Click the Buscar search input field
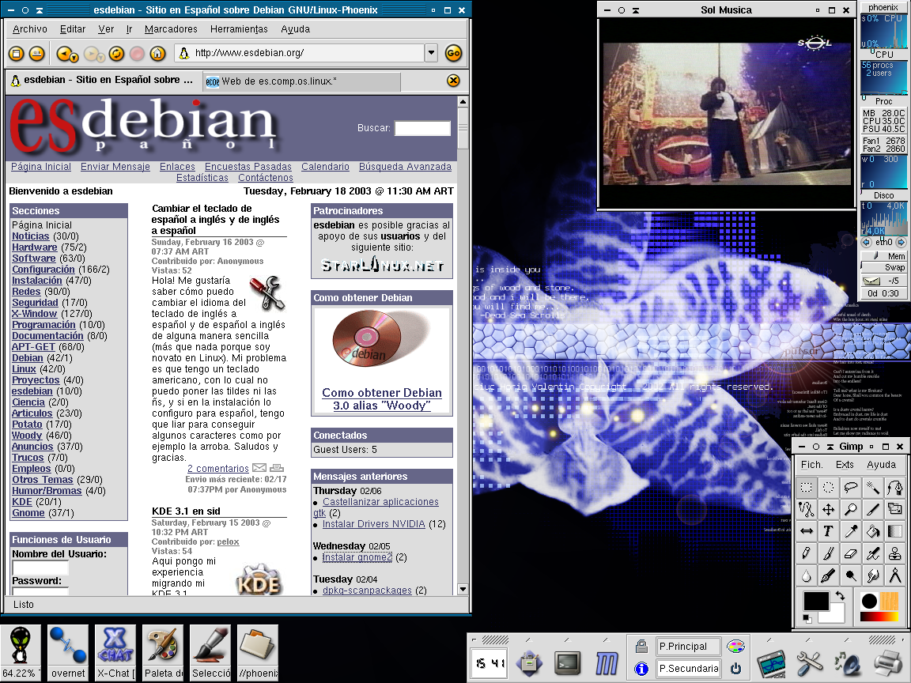This screenshot has height=683, width=911. click(x=422, y=128)
